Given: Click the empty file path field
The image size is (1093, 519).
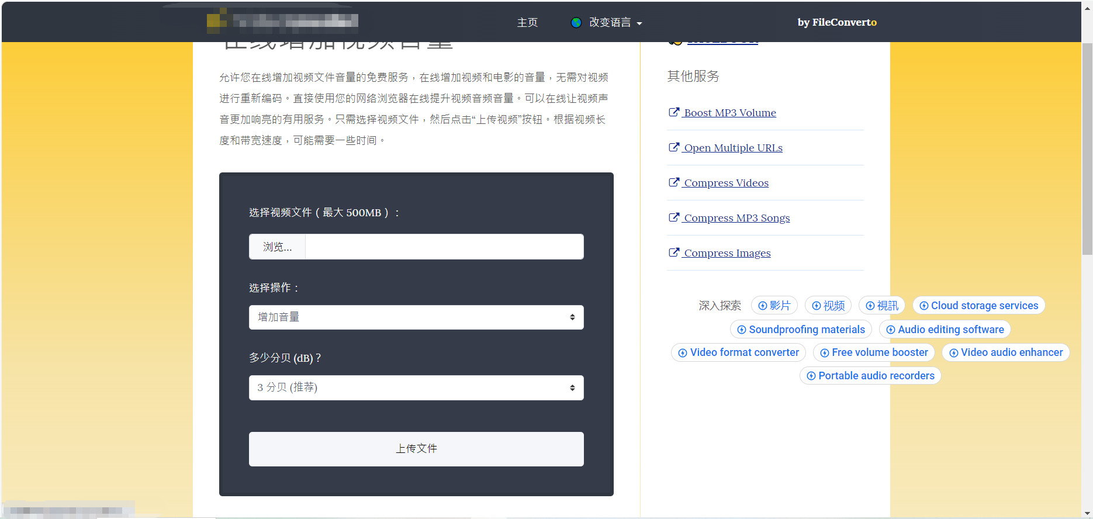Looking at the screenshot, I should click(444, 247).
